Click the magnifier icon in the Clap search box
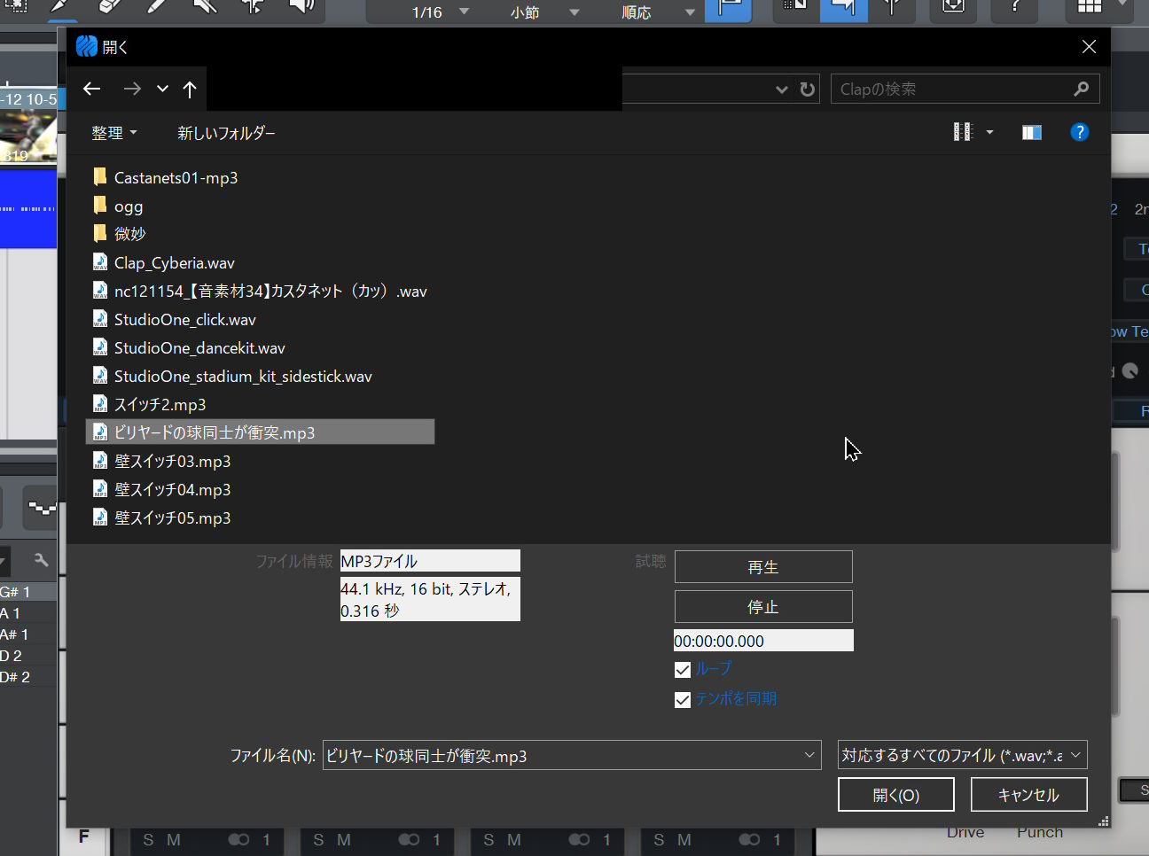This screenshot has height=856, width=1149. click(x=1081, y=89)
